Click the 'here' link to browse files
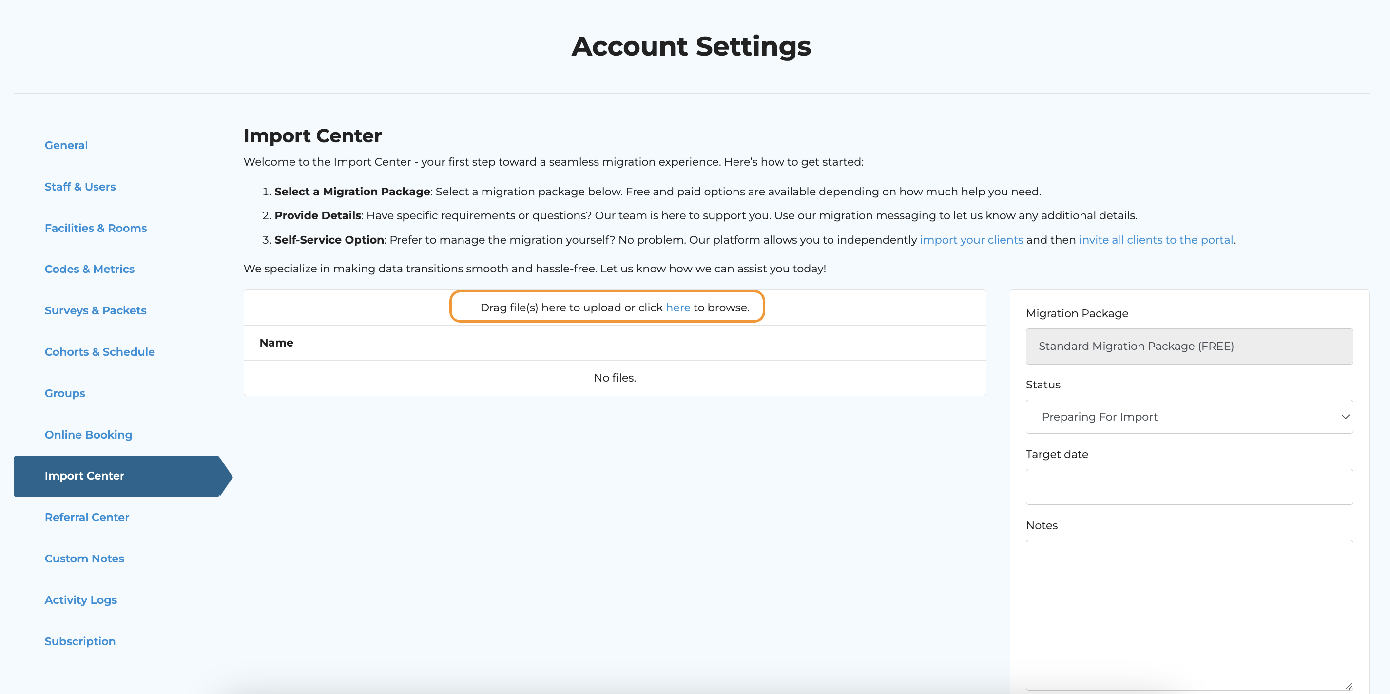This screenshot has width=1390, height=694. pos(677,308)
